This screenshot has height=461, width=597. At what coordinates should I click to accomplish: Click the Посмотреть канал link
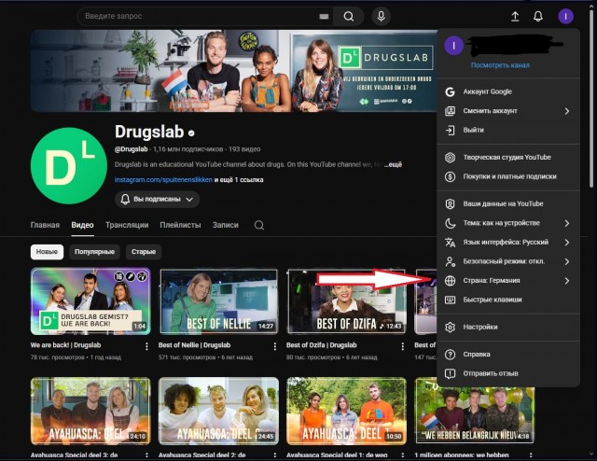tap(500, 65)
